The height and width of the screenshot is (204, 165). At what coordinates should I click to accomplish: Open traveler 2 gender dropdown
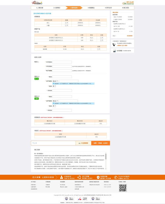tap(54, 106)
